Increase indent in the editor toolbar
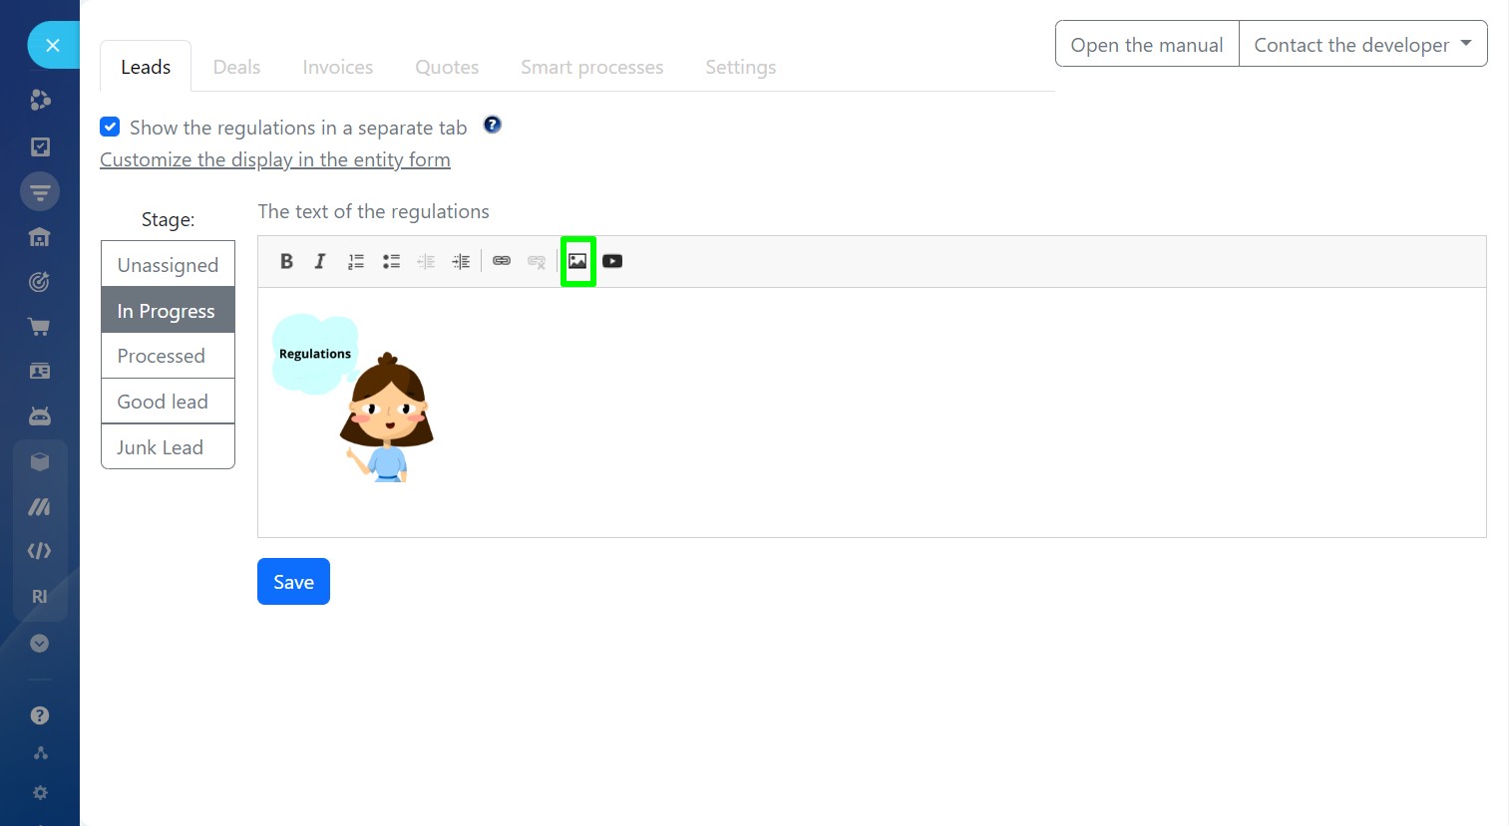The height and width of the screenshot is (826, 1509). click(461, 261)
